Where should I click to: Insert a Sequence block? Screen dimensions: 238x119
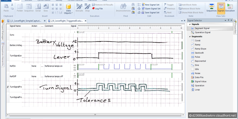29,8
